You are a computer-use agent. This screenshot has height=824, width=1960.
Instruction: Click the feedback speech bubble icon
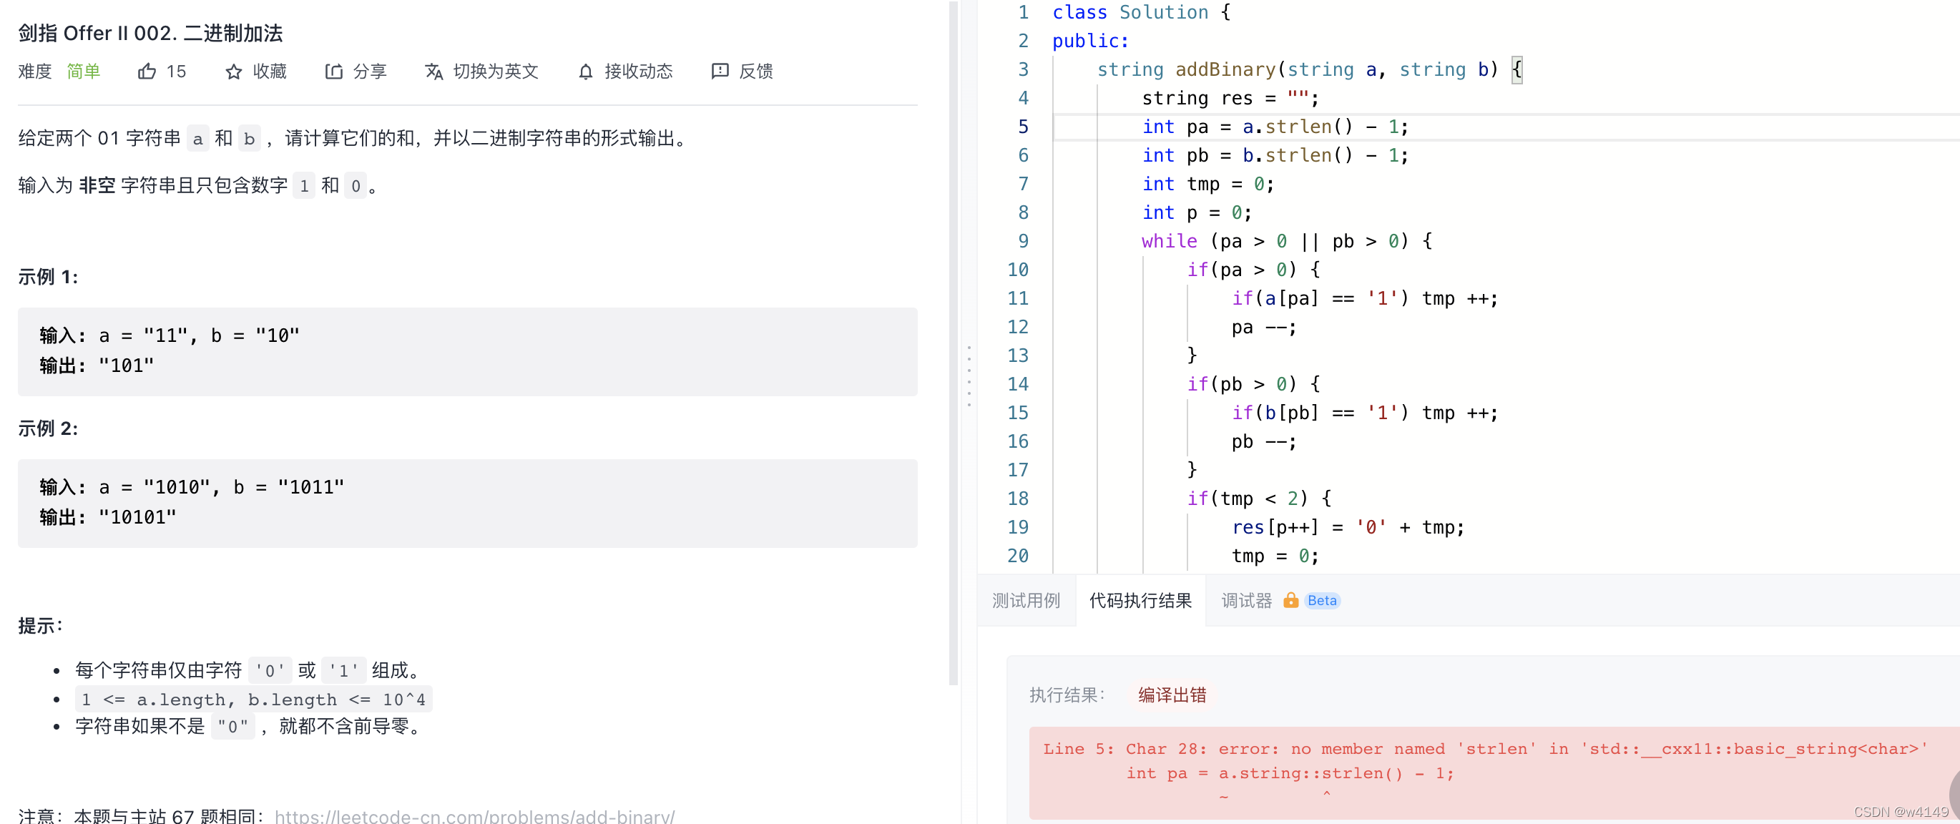coord(719,72)
